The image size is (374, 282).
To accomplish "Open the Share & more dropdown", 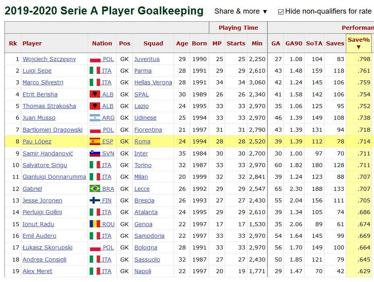I will [241, 11].
